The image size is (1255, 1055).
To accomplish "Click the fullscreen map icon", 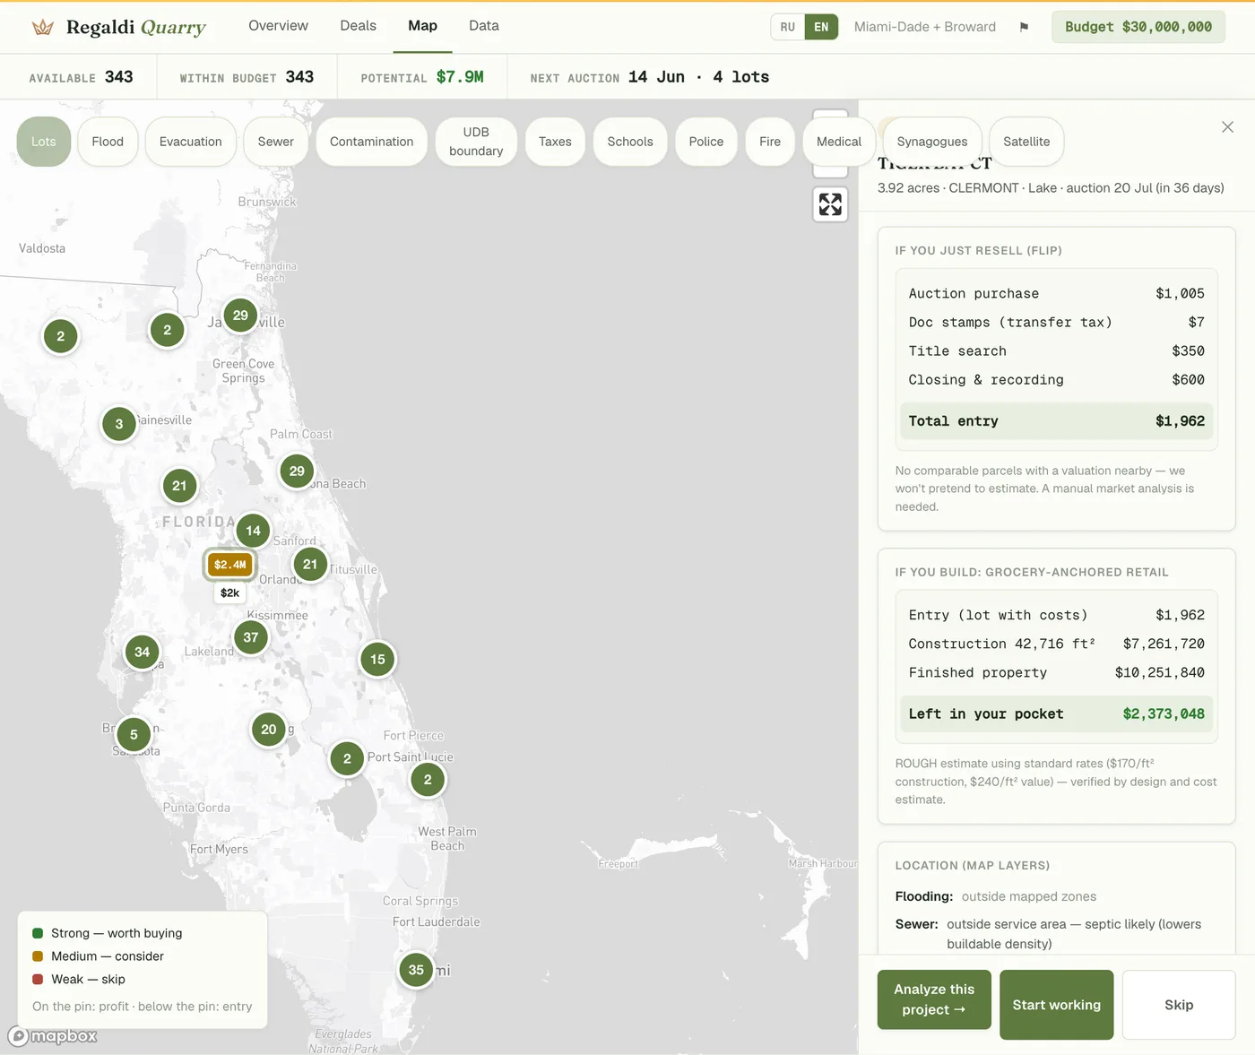I will click(x=830, y=204).
